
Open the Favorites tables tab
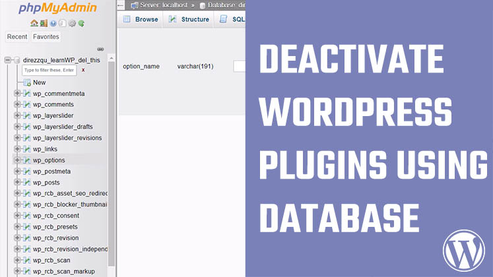click(46, 37)
